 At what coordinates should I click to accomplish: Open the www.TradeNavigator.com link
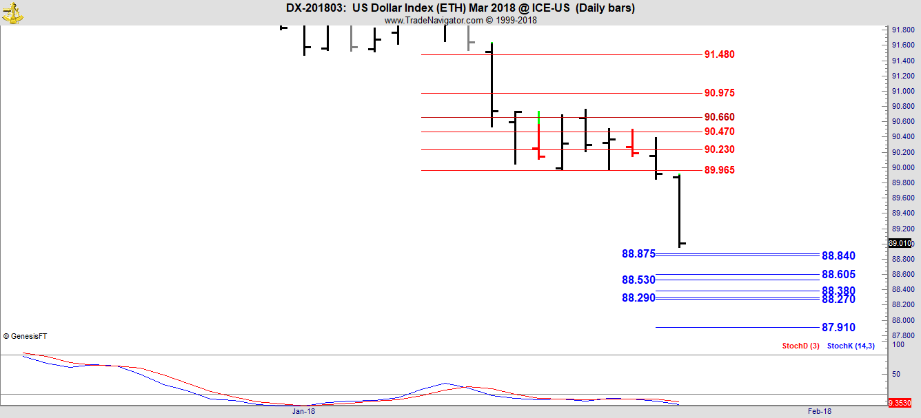click(x=434, y=21)
